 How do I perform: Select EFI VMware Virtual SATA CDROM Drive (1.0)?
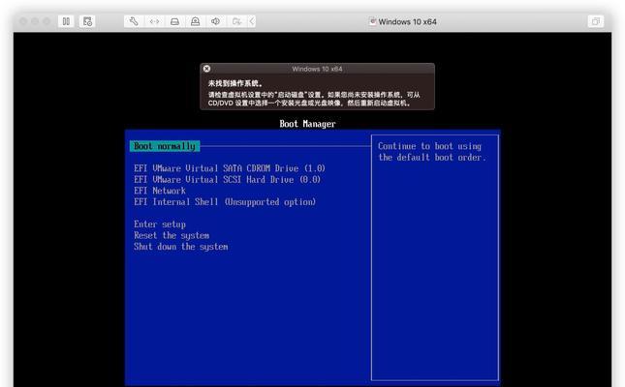(x=230, y=168)
